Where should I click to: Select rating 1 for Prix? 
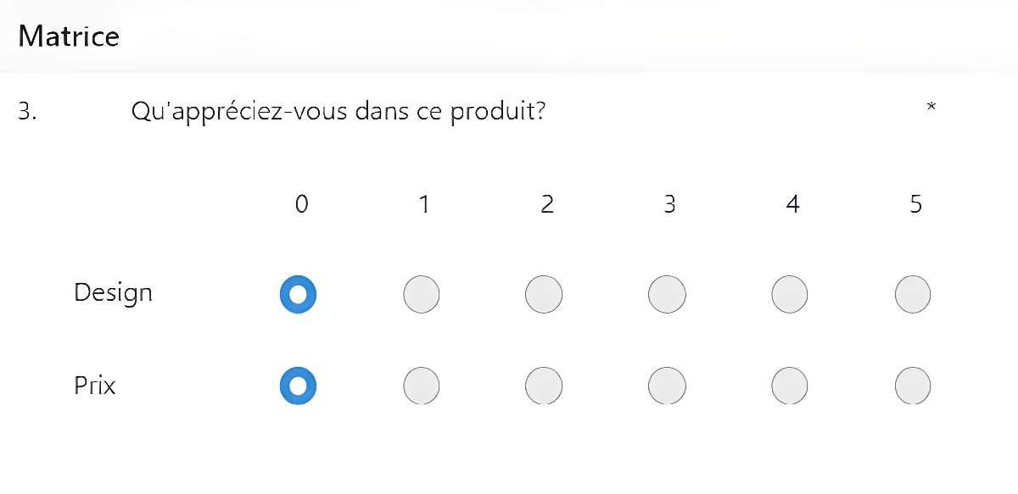[422, 386]
